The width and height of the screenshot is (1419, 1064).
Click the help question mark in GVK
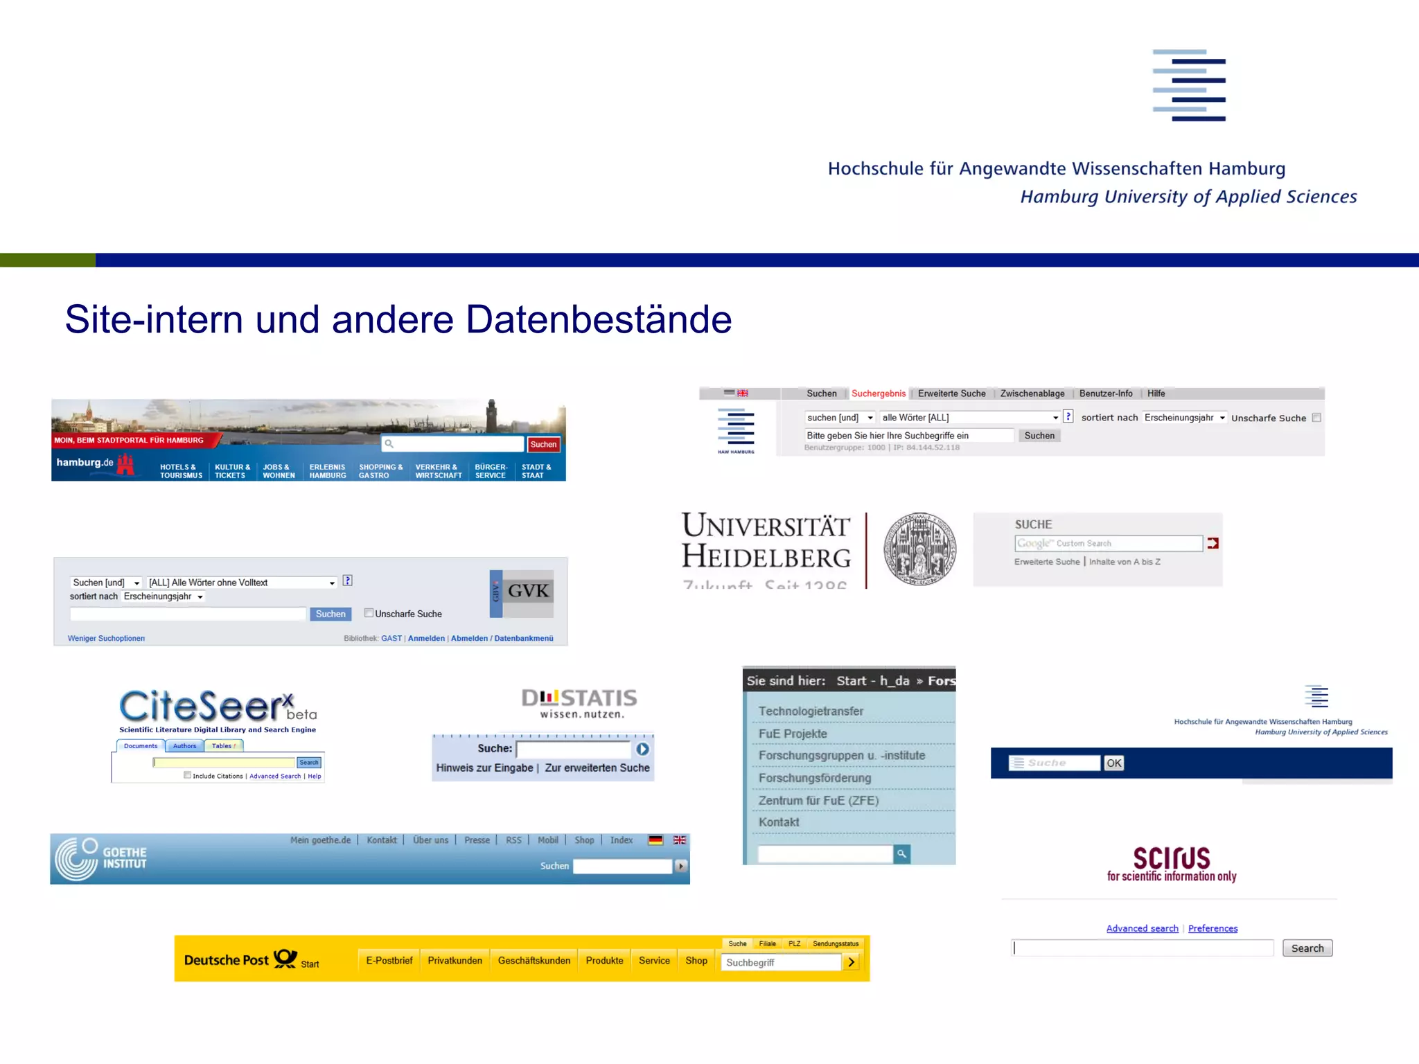click(x=348, y=580)
